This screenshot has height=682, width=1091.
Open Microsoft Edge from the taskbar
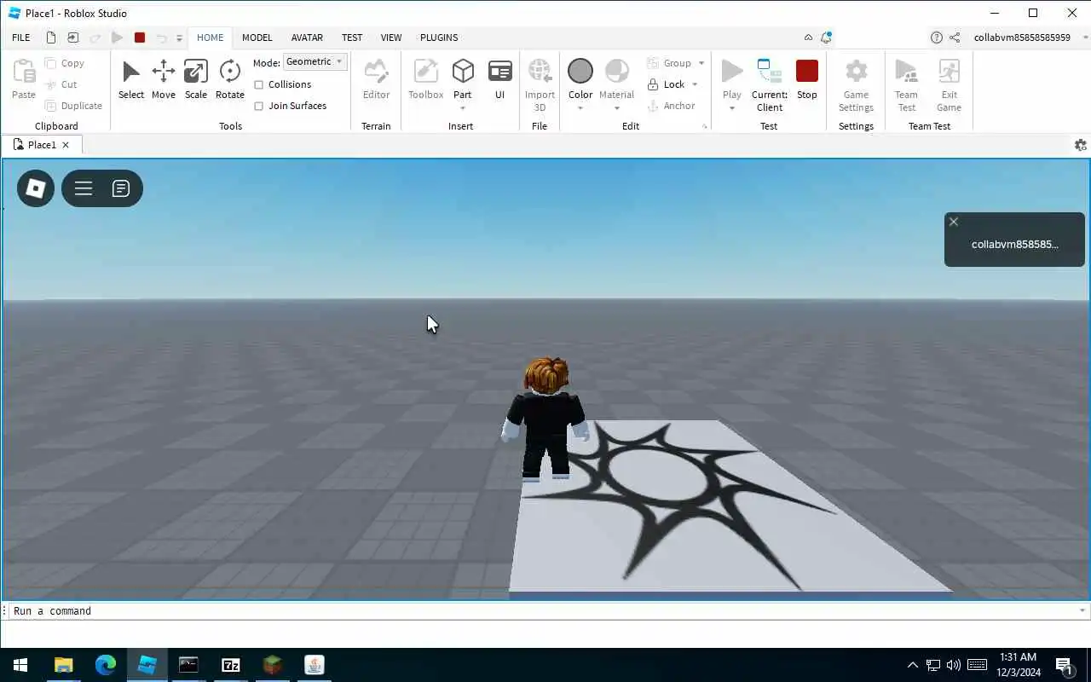click(106, 665)
